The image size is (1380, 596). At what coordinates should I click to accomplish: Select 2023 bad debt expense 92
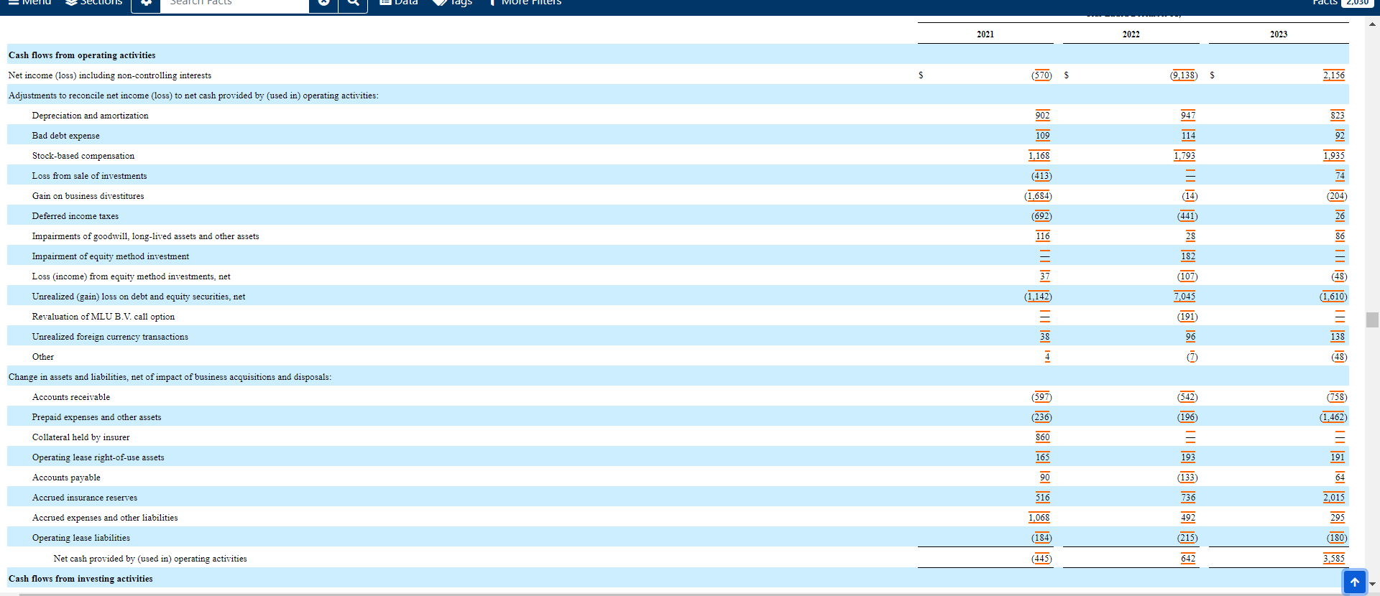pos(1340,136)
